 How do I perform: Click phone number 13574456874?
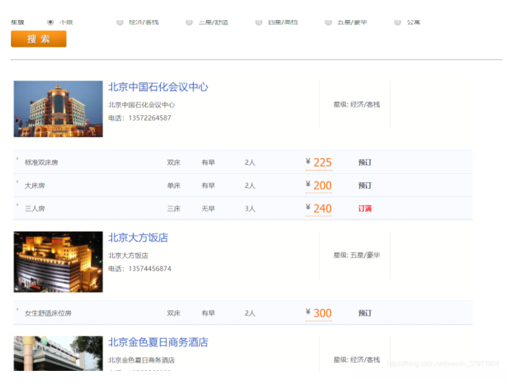click(x=150, y=269)
